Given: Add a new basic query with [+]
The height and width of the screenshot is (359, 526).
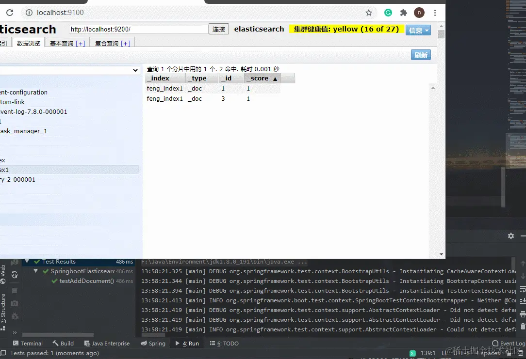Looking at the screenshot, I should [x=80, y=44].
